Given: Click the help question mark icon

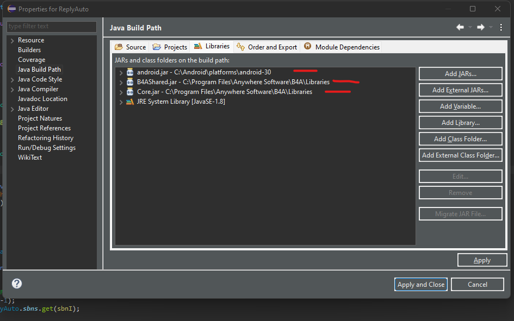Looking at the screenshot, I should (x=17, y=284).
